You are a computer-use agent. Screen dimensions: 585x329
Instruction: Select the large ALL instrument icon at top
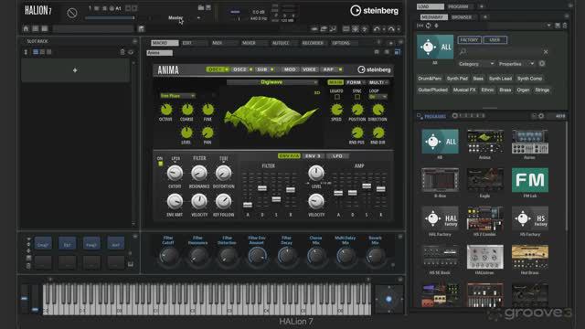[x=435, y=47]
